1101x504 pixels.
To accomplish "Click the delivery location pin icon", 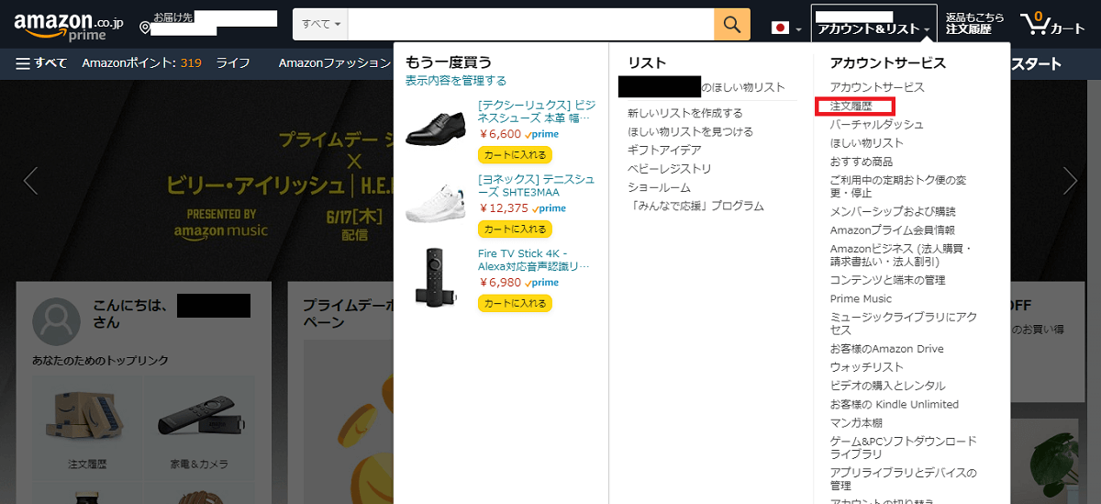I will [145, 28].
